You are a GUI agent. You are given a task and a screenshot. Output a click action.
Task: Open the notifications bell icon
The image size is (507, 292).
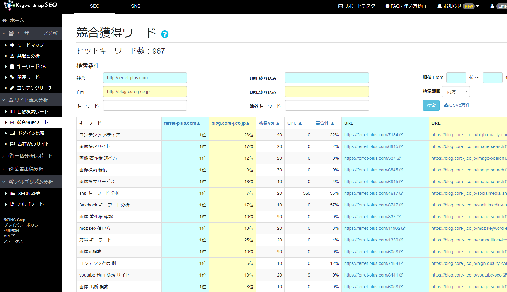(439, 6)
